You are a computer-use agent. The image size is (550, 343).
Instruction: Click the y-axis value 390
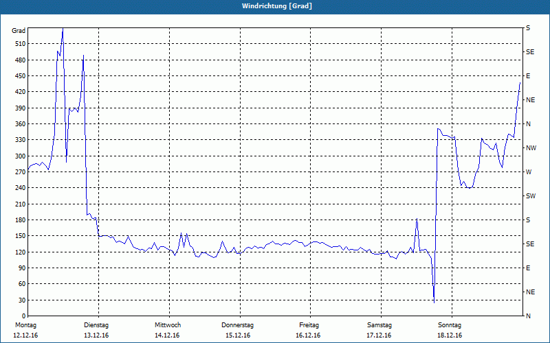[x=21, y=108]
